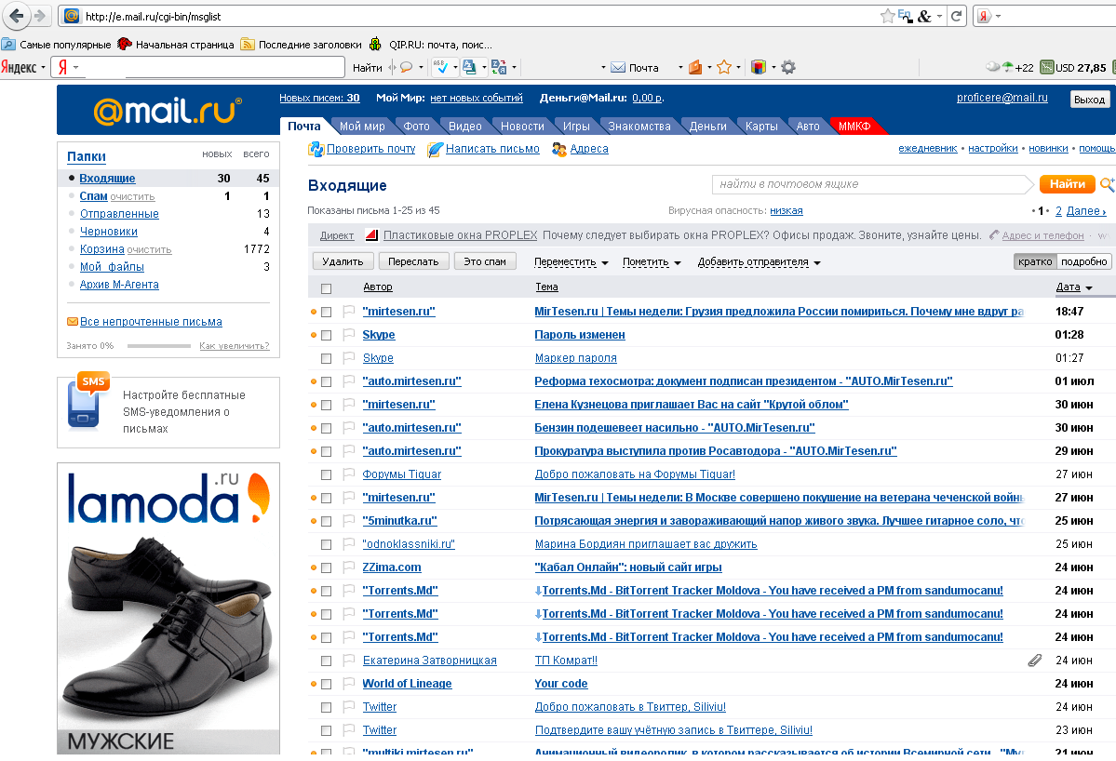
Task: Expand Добавить отправителя dropdown
Action: click(x=759, y=261)
